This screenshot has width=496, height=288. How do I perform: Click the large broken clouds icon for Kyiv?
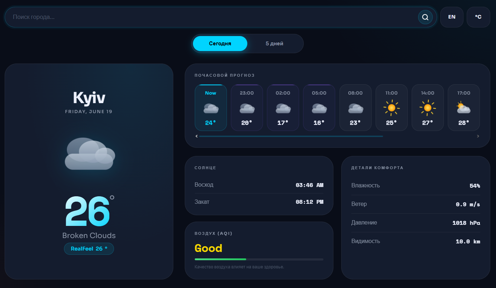pyautogui.click(x=89, y=153)
